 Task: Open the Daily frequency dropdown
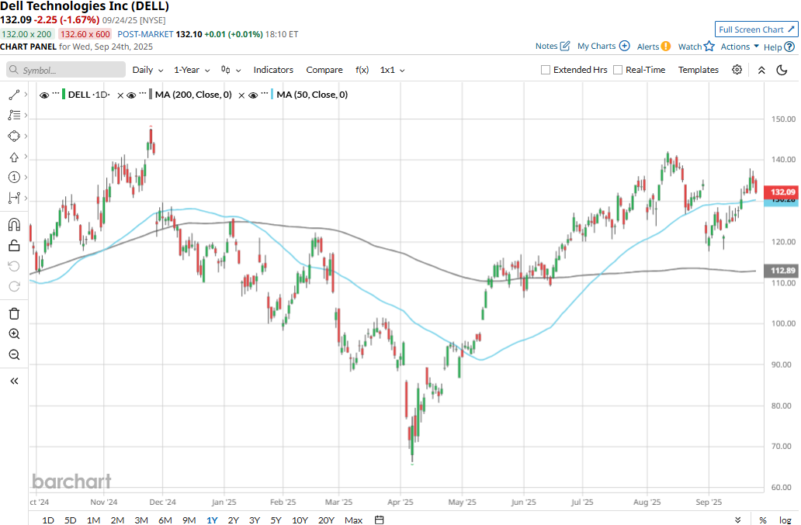tap(147, 70)
